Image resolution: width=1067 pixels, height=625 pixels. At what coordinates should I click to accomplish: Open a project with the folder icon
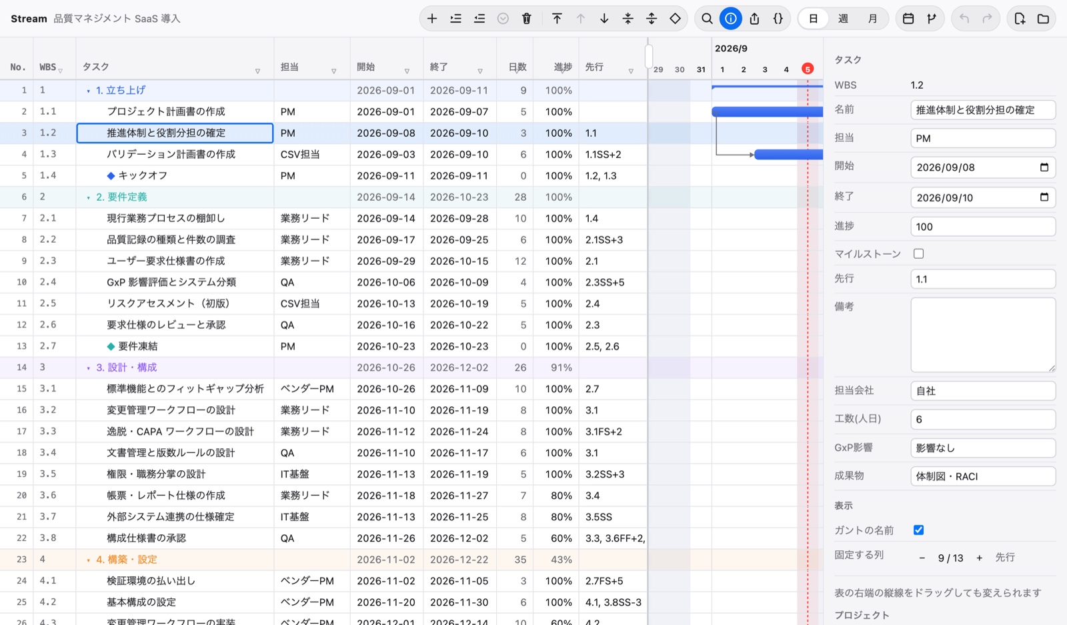[1043, 19]
